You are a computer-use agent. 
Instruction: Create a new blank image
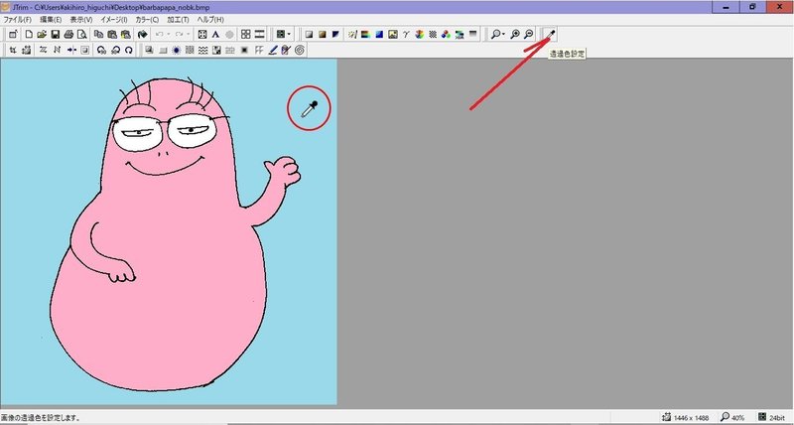coord(29,35)
